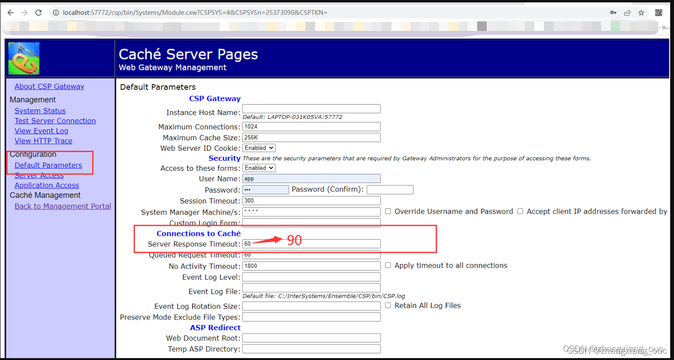Click the Default Parameters page title
Screen dimensions: 674x360
(158, 87)
